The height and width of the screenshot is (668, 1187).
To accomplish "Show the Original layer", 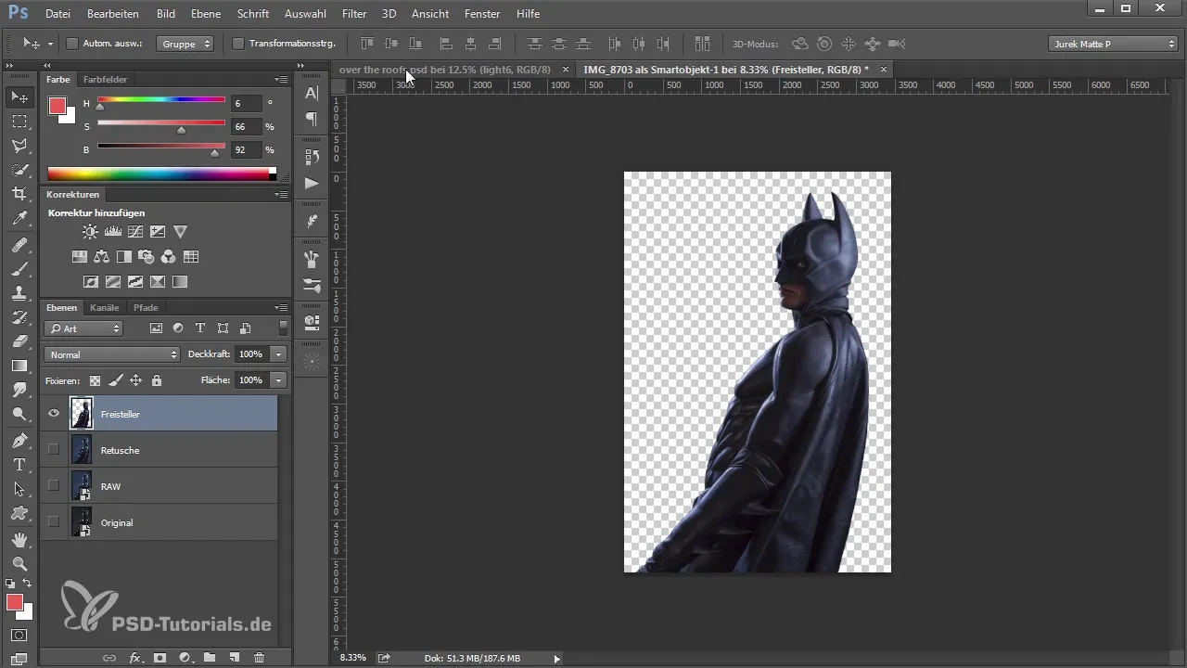I will coord(53,522).
